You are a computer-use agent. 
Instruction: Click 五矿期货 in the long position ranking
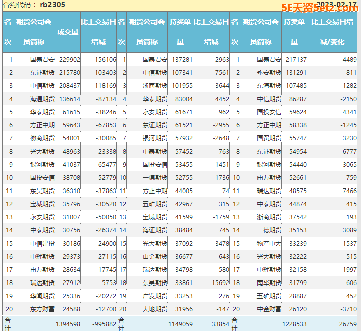point(155,204)
